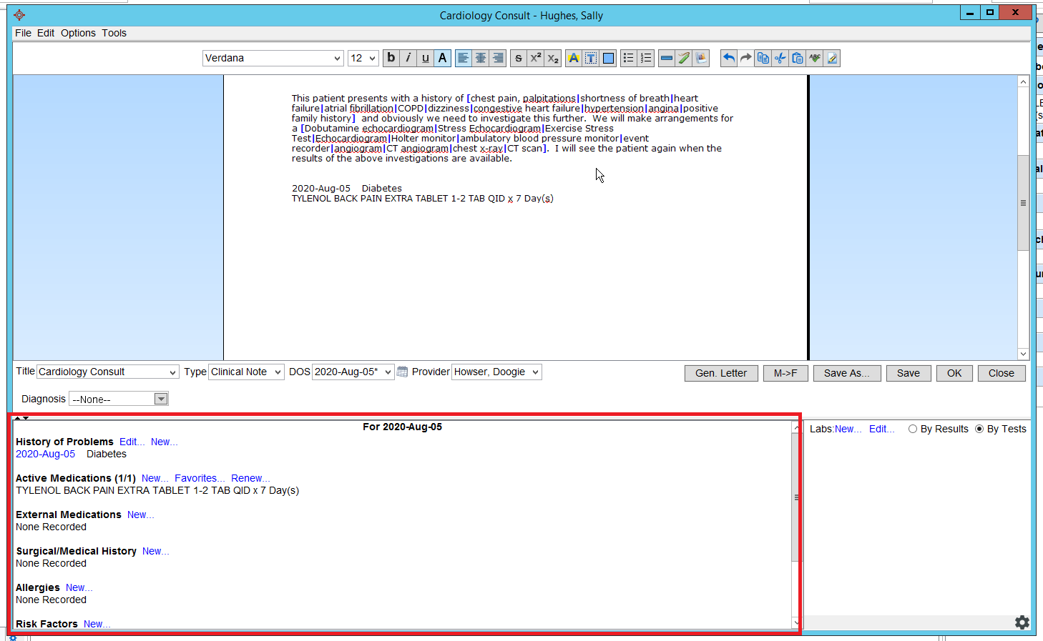Viewport: 1043px width, 641px height.
Task: Center align the note text
Action: [481, 58]
